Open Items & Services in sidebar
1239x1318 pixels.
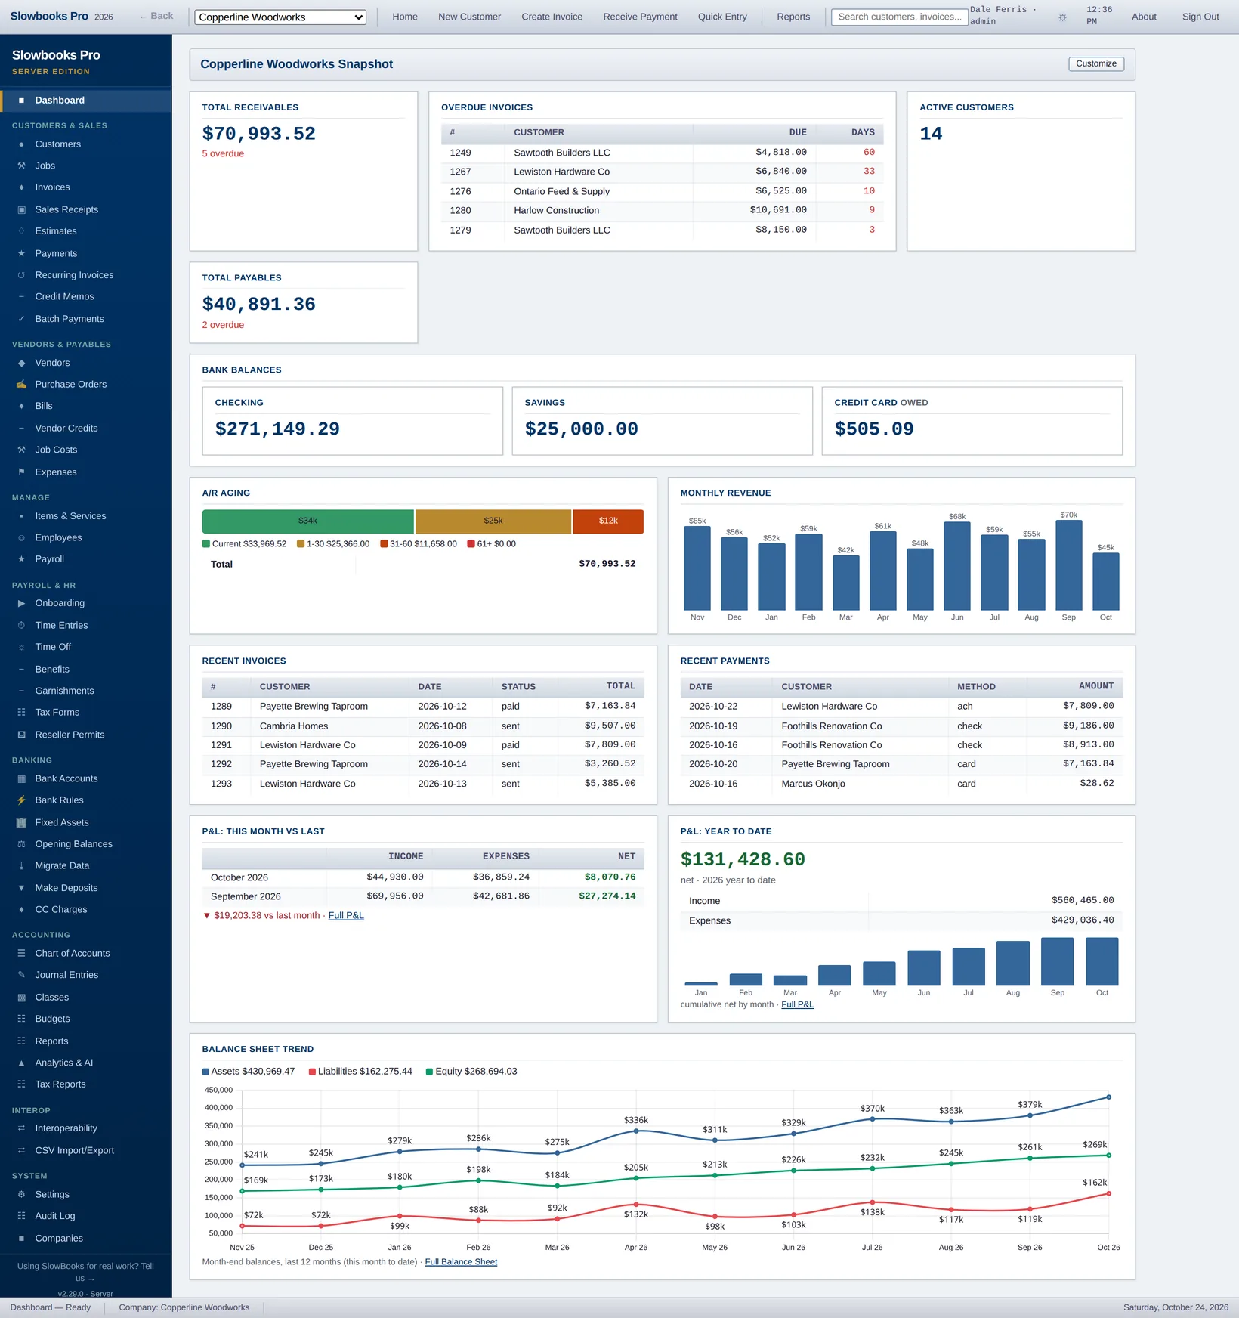[x=86, y=516]
